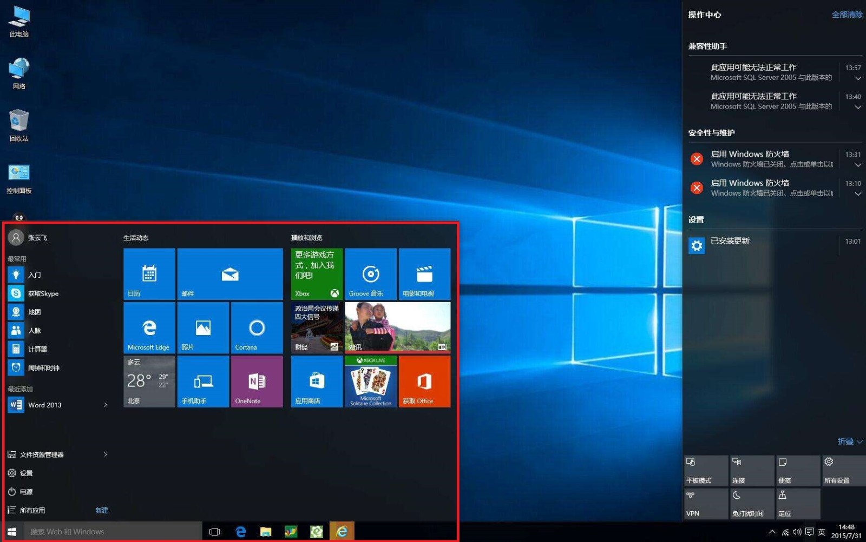Click the 搜索 Web 和 Windows box
Image resolution: width=866 pixels, height=542 pixels.
[113, 532]
